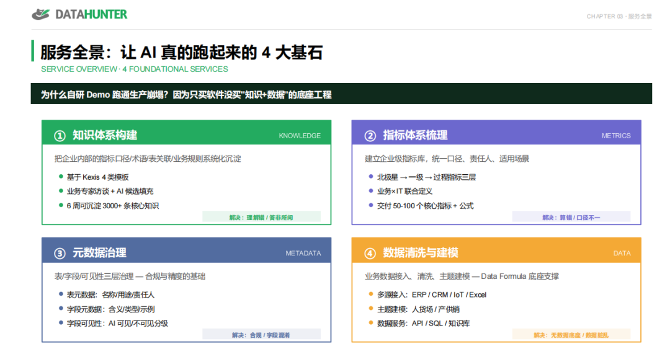
Task: Click the DataHunter logo icon
Action: (40, 14)
